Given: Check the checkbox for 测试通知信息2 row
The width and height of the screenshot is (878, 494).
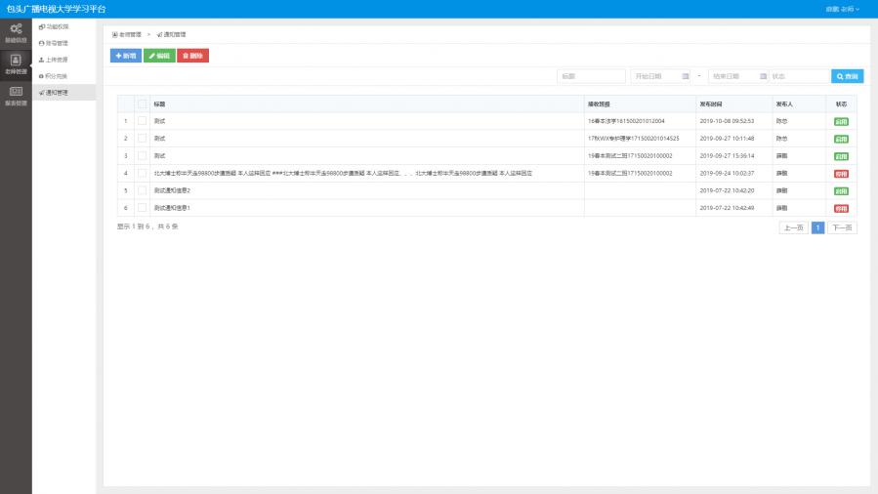Looking at the screenshot, I should [x=142, y=190].
